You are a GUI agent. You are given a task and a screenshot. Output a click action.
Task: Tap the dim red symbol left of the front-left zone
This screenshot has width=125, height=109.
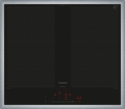52,99
